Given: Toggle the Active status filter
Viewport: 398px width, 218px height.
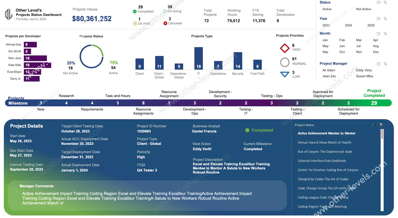Looking at the screenshot, I should pos(327,9).
